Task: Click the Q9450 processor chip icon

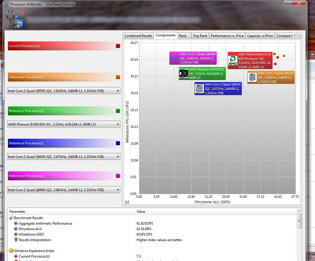Action: [x=200, y=88]
